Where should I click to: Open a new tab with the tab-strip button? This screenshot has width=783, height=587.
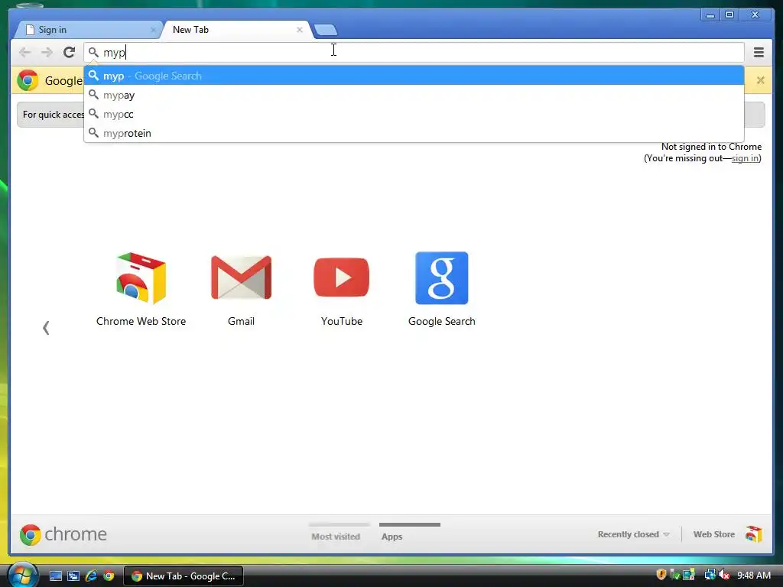coord(326,31)
